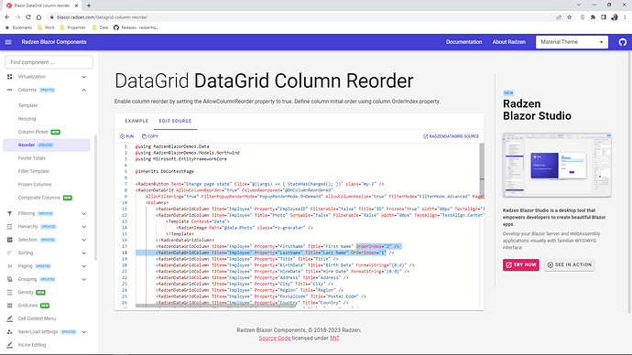Collapse the Columns section chevron
This screenshot has width=632, height=355.
coord(84,90)
